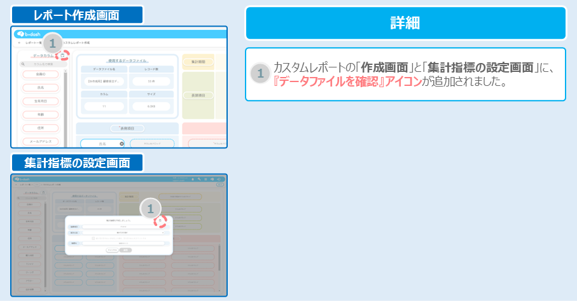Click the b→dash logo in report creation screen
The width and height of the screenshot is (577, 301).
point(29,34)
